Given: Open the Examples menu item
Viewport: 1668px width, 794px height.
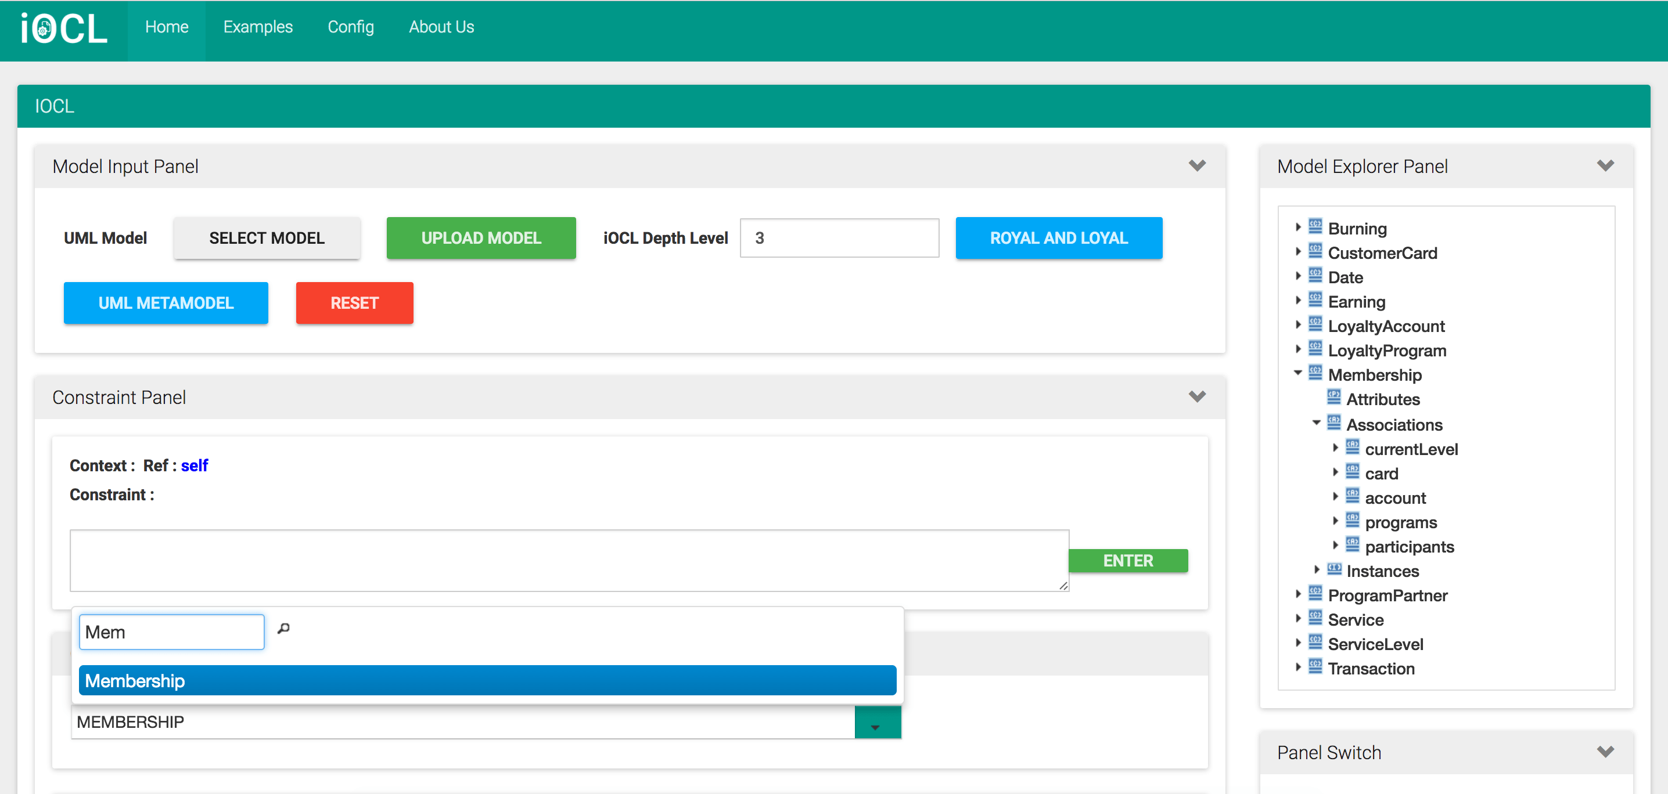Looking at the screenshot, I should click(258, 27).
